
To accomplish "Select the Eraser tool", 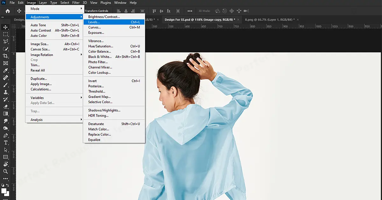I will pyautogui.click(x=5, y=107).
